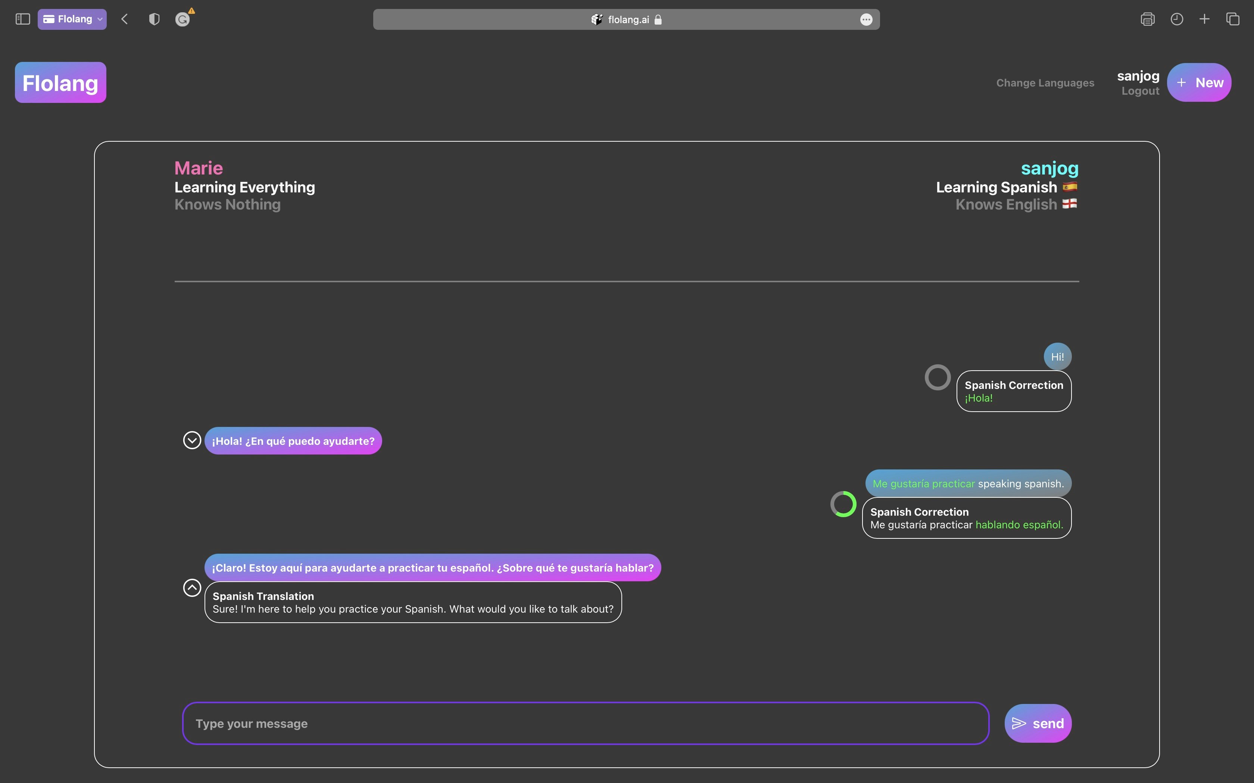Open the page options ellipsis in address bar
Screen dimensions: 1254x783
866,20
